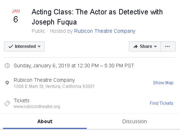Click the ticket icon
Viewport: 180px width, 130px height.
(7, 103)
